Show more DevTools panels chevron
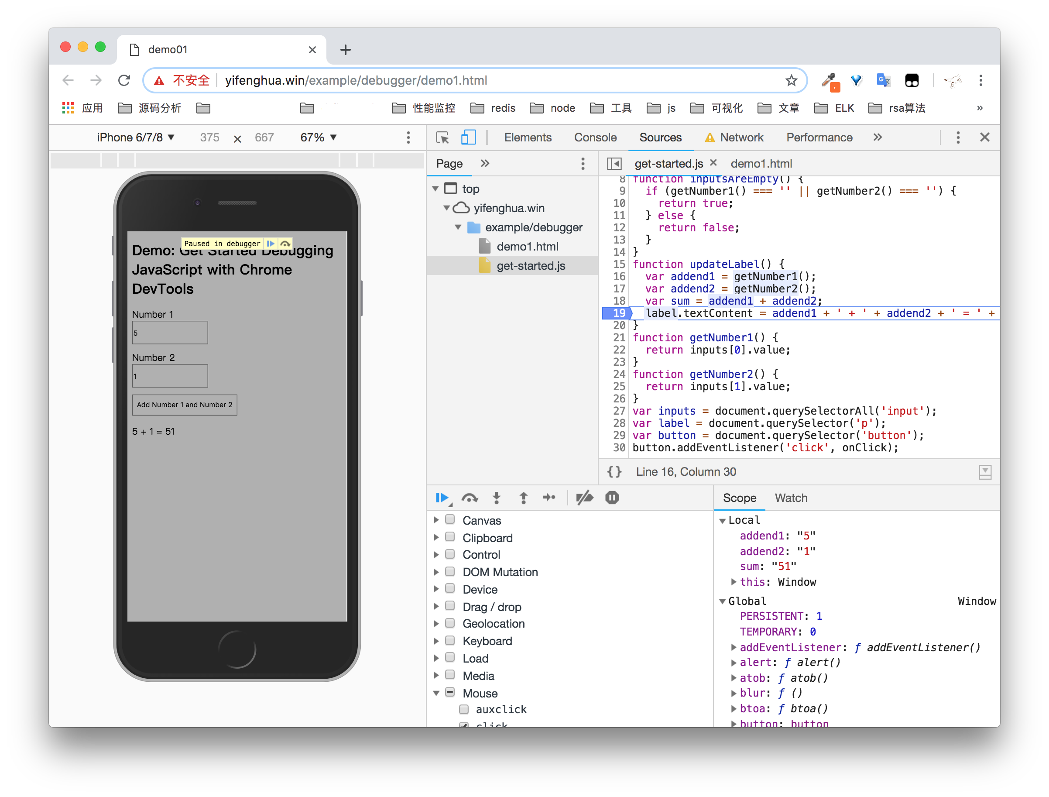Viewport: 1049px width, 797px height. (878, 137)
